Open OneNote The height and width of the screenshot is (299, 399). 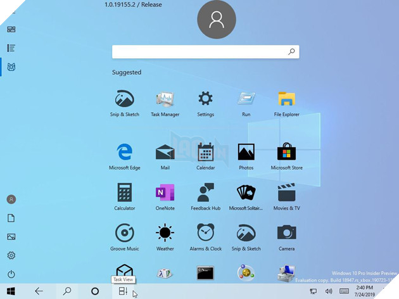(165, 197)
